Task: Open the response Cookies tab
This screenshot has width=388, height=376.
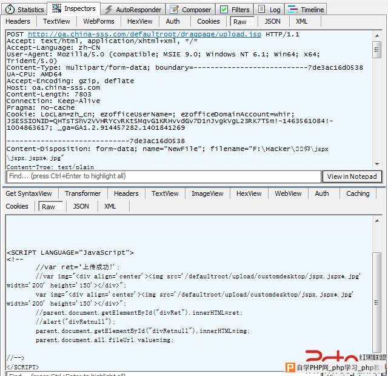Action: (x=17, y=206)
